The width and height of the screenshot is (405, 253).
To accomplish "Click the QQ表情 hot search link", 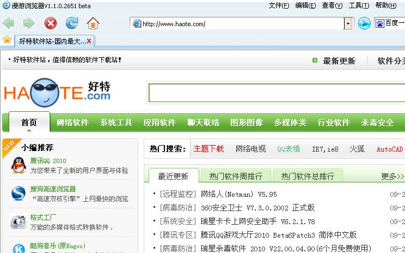I will tap(289, 149).
